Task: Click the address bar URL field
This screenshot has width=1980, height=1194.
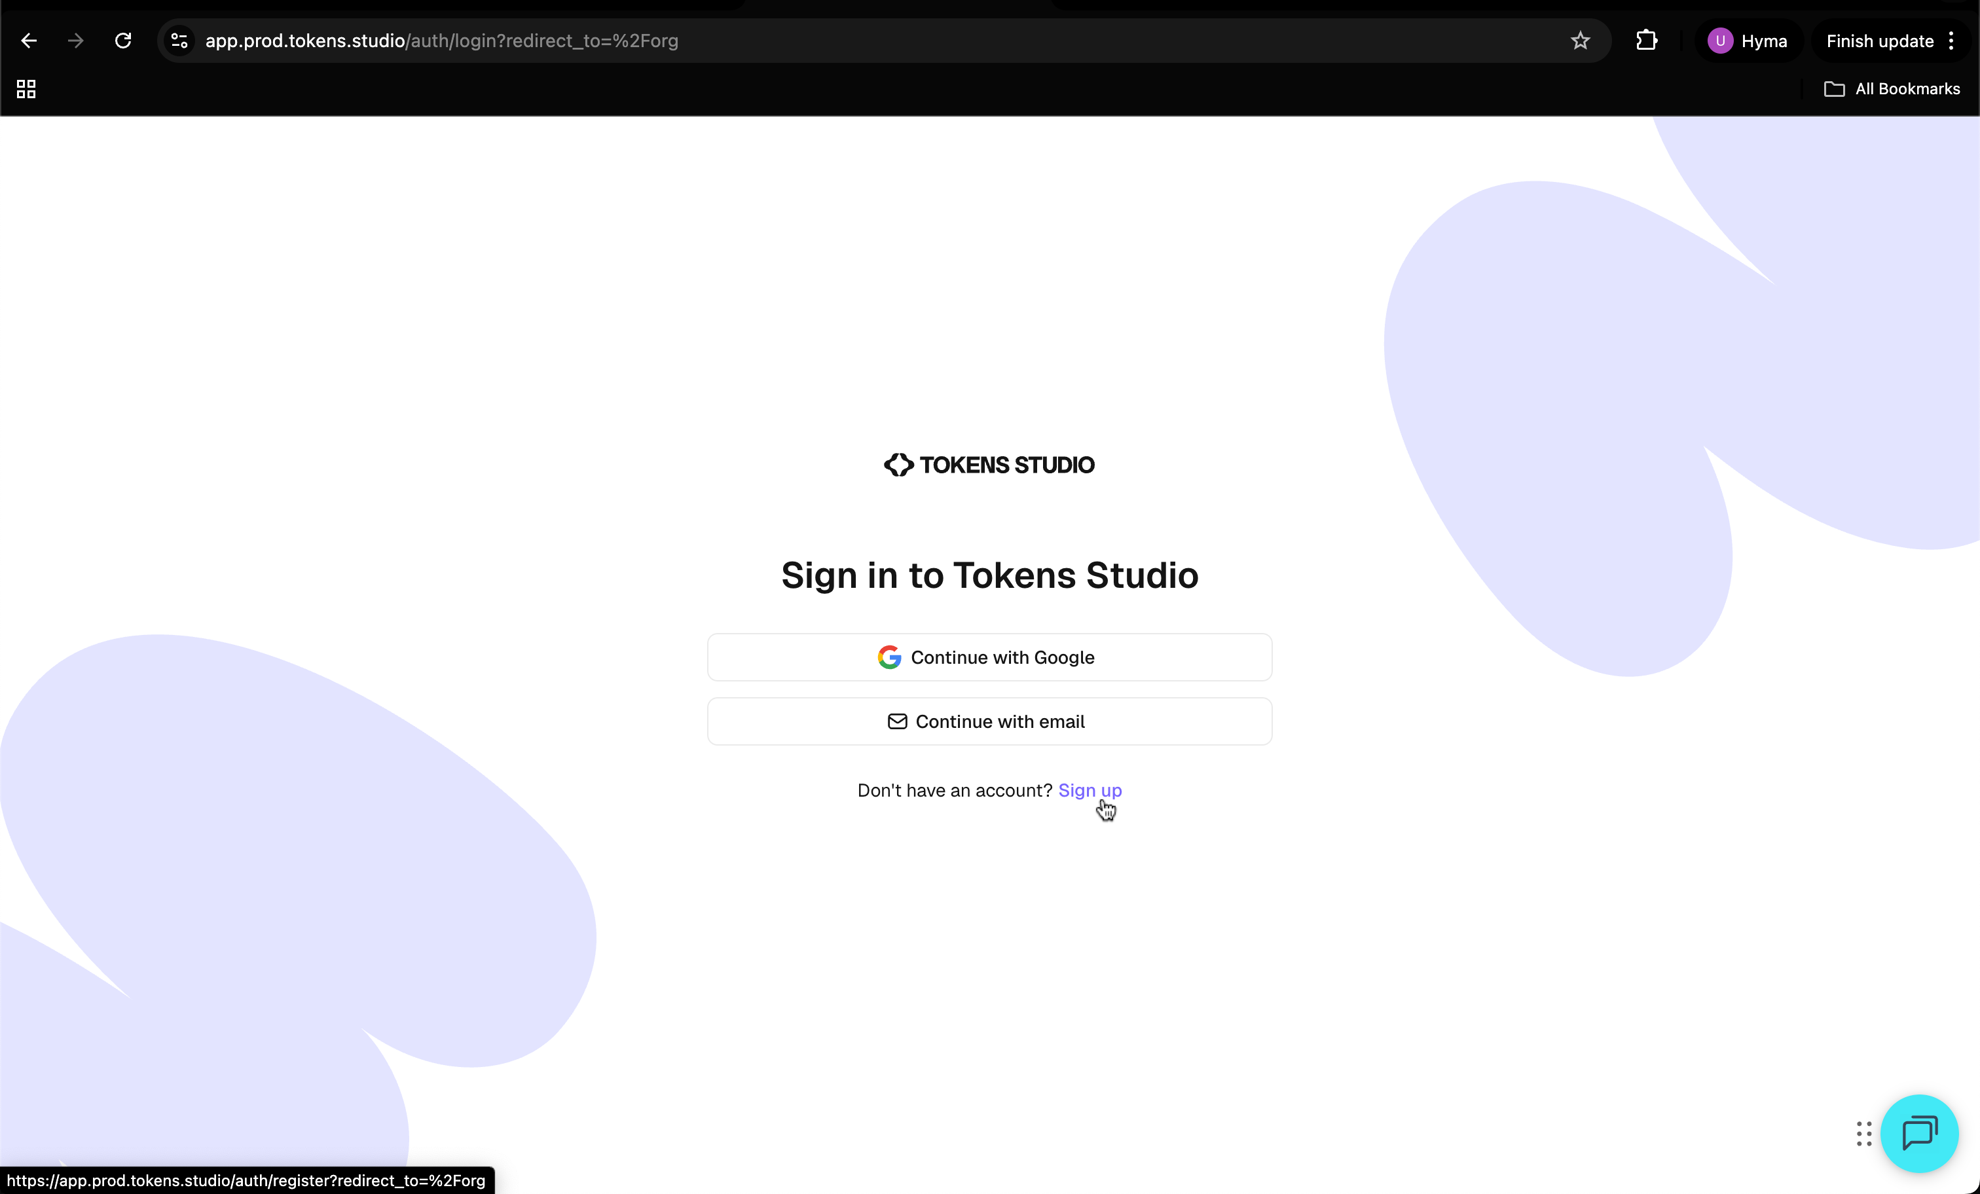Action: 876,41
